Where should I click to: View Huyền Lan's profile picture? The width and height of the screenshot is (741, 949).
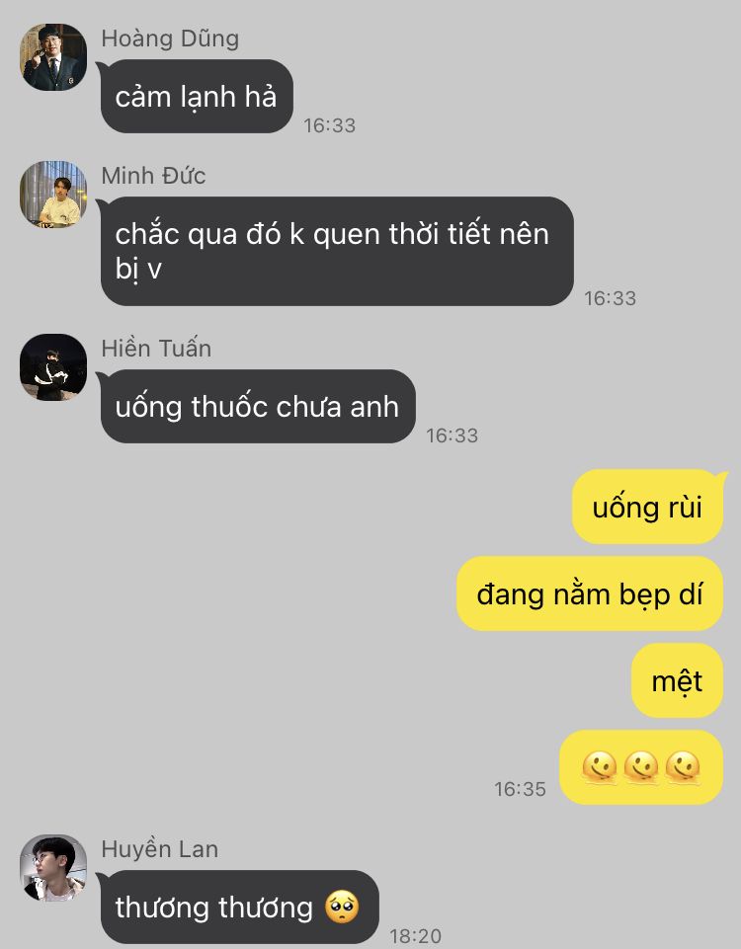pos(53,868)
